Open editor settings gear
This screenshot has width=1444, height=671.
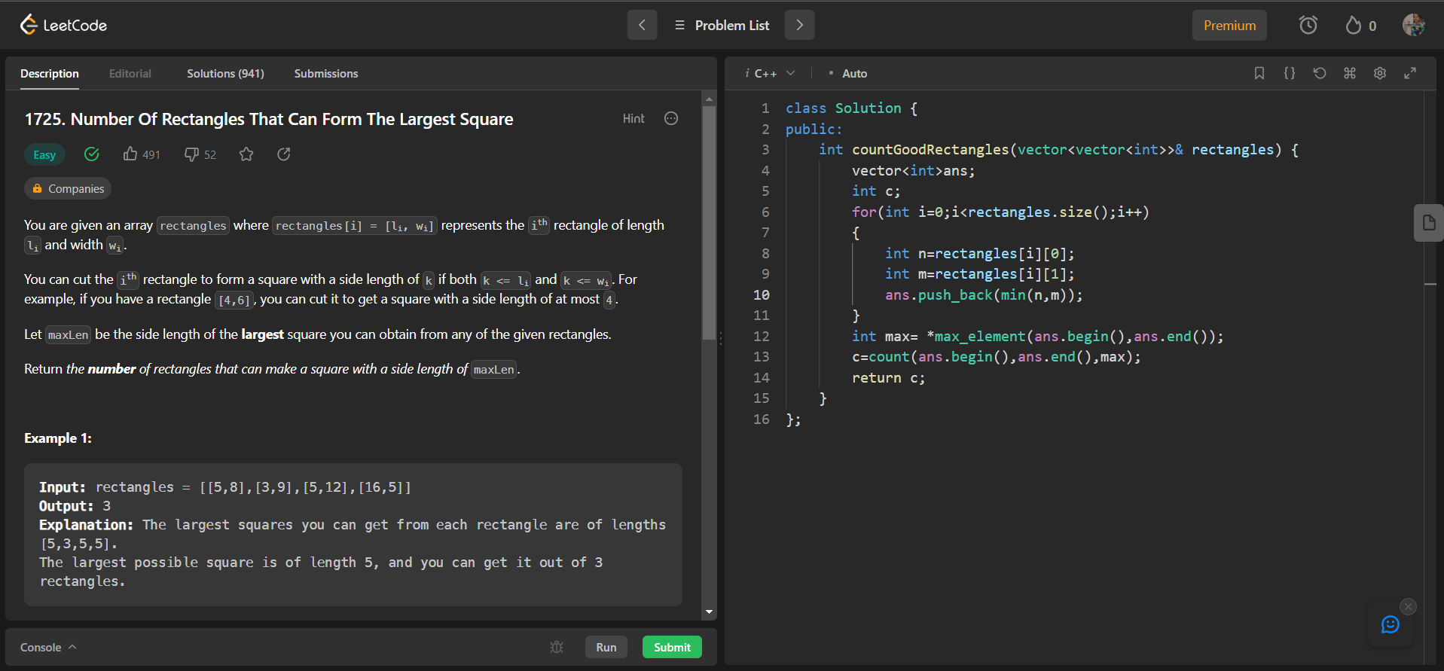1380,73
